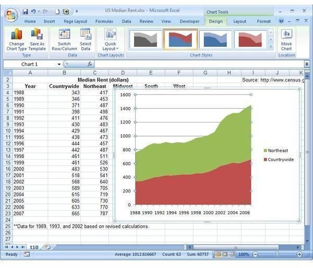Viewport: 313px width, 268px height.
Task: Open the Review ribbon tab
Action: (146, 21)
